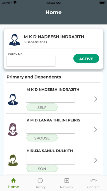This screenshot has width=107, height=191.
Task: Tap the Wi-Fi status bar icon
Action: click(15, 3)
